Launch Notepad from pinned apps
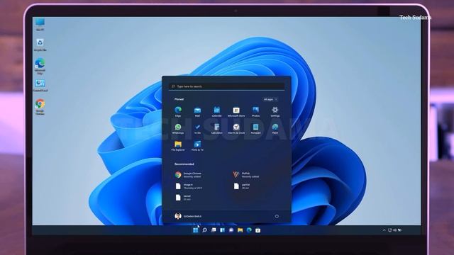This screenshot has height=255, width=454. tap(255, 129)
